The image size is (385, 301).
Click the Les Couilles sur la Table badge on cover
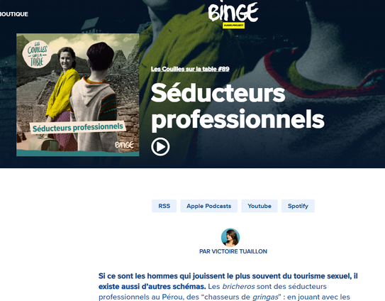[x=37, y=54]
